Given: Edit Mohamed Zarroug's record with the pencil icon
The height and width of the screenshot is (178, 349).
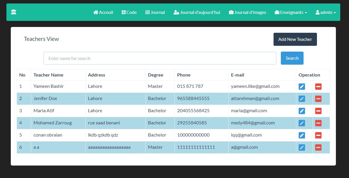Looking at the screenshot, I should (302, 123).
